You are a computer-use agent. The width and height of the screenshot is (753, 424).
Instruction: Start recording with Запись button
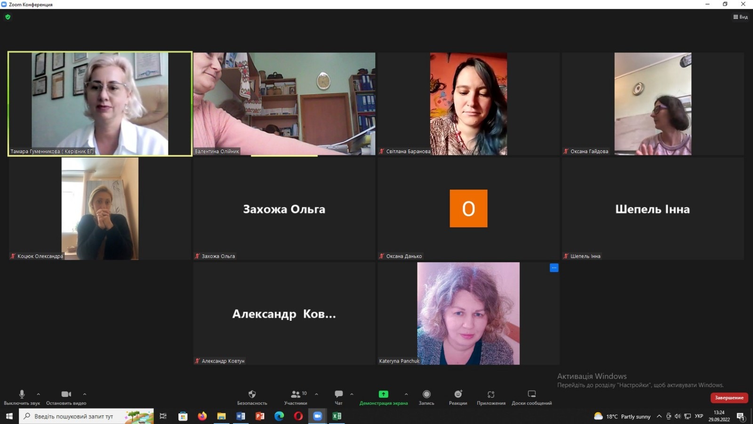click(426, 397)
